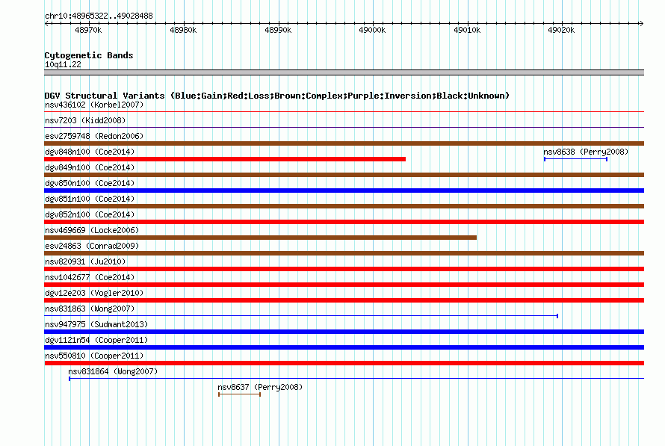Click the blue nsv947975 gain bar
The width and height of the screenshot is (665, 446).
coord(344,332)
